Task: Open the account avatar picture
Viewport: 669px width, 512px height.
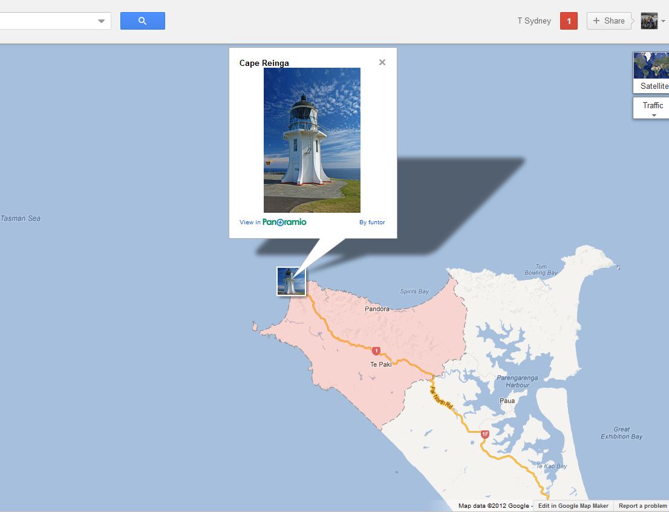Action: 649,21
